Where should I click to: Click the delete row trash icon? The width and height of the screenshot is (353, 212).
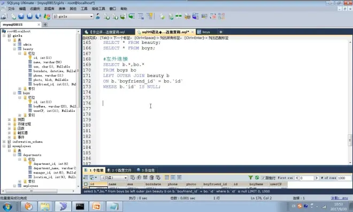pos(152,178)
